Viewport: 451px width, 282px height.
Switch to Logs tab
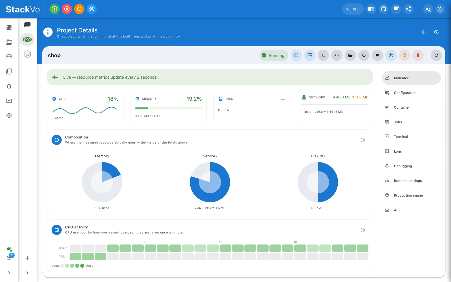411,151
